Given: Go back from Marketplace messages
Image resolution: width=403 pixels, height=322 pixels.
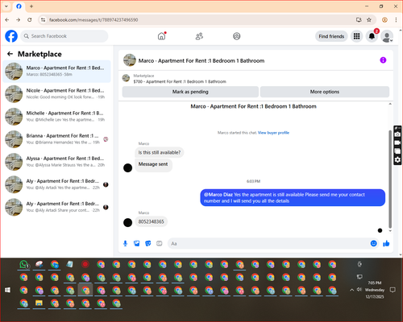Looking at the screenshot, I should pyautogui.click(x=10, y=54).
